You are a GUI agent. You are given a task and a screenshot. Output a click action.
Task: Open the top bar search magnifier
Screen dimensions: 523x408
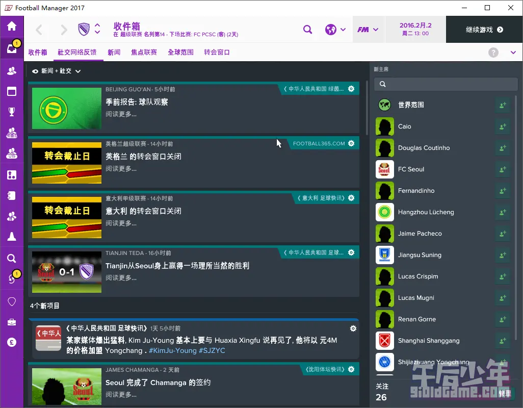tap(307, 30)
